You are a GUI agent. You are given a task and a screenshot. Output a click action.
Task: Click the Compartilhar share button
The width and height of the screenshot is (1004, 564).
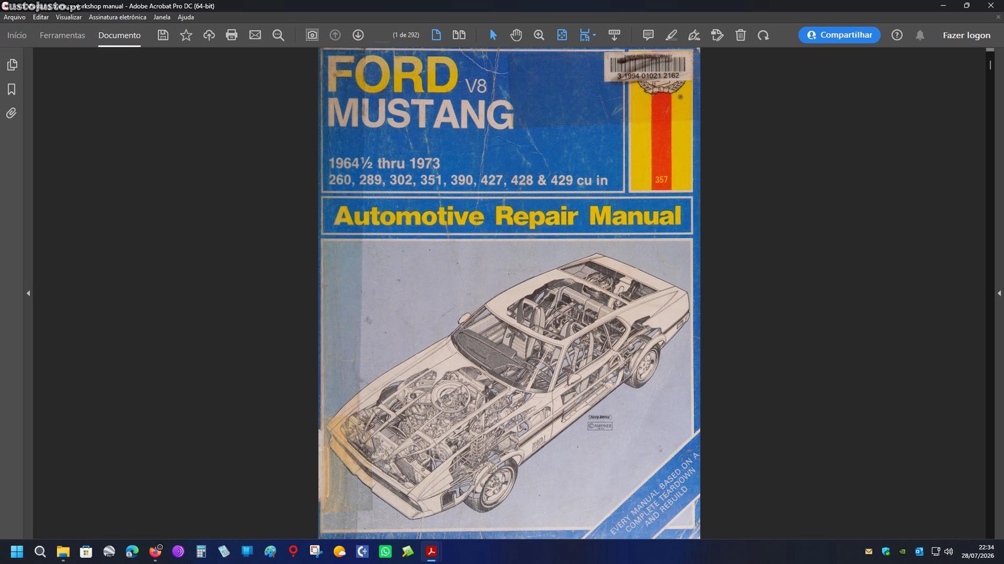[839, 35]
